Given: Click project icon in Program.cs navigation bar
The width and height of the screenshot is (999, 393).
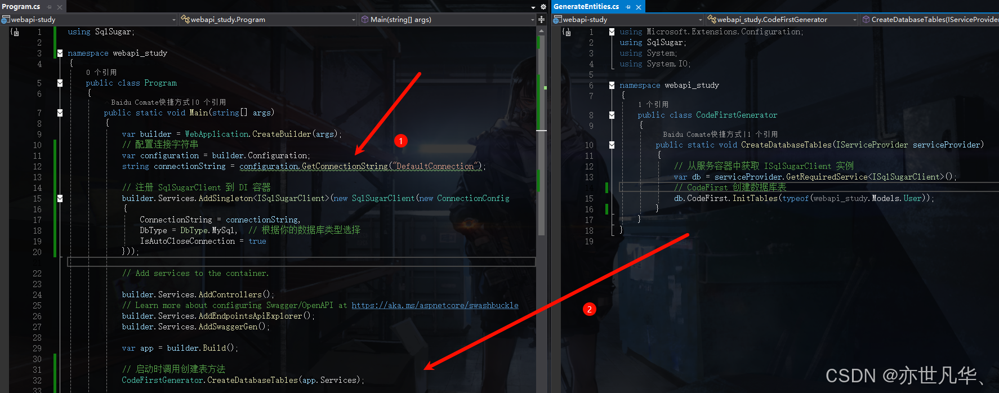Looking at the screenshot, I should pos(6,19).
